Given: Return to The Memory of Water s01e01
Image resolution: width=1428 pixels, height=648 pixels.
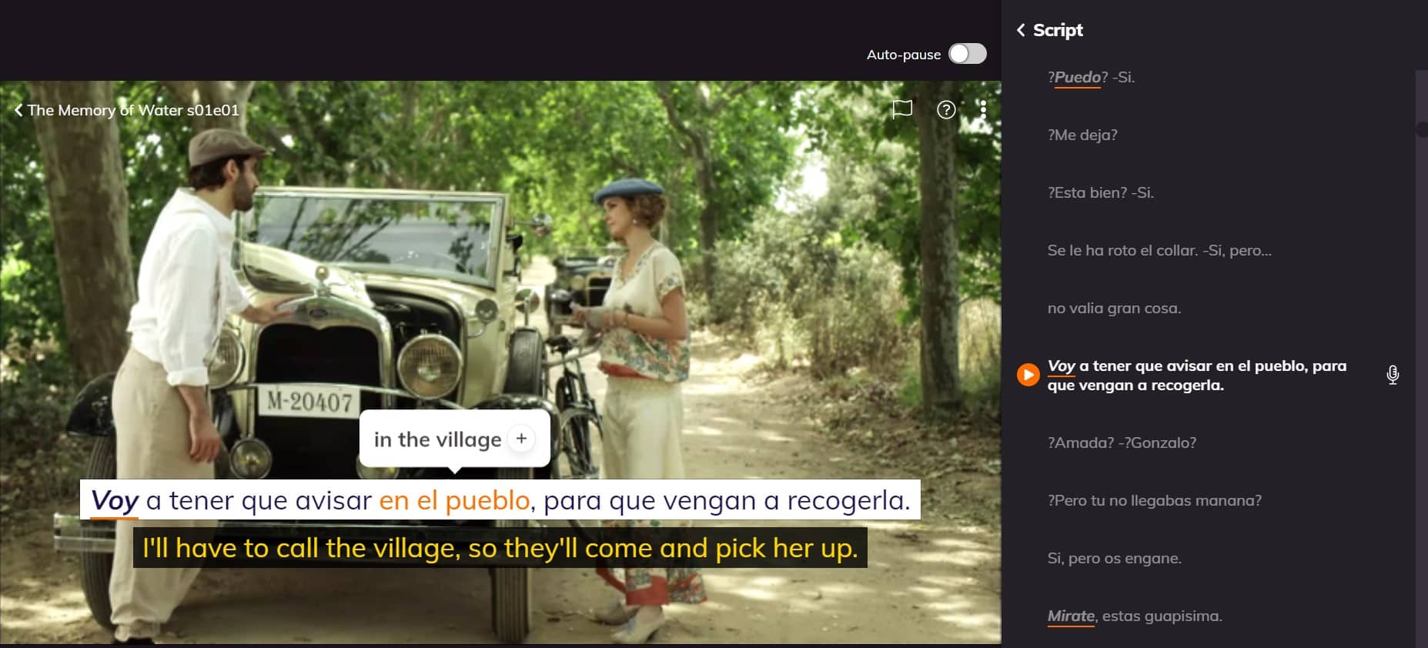Looking at the screenshot, I should coord(126,110).
